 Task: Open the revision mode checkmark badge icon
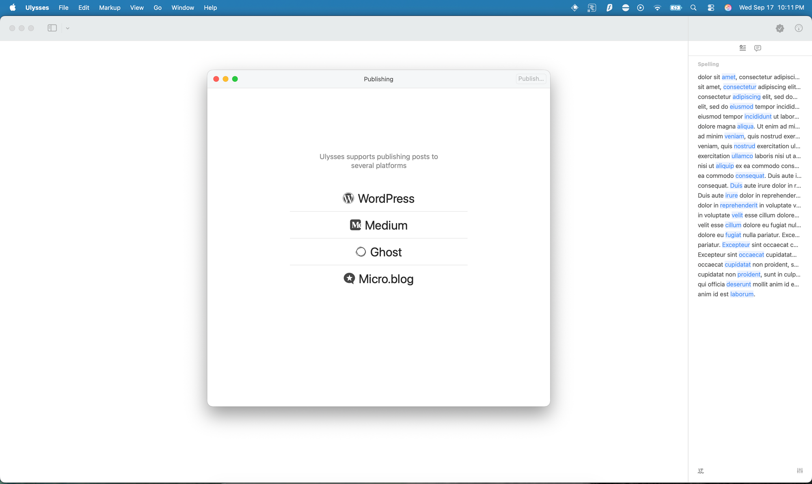pos(780,28)
